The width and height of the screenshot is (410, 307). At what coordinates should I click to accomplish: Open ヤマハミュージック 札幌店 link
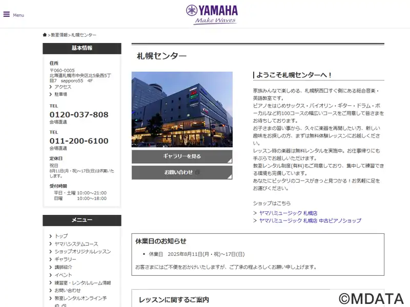pyautogui.click(x=288, y=213)
